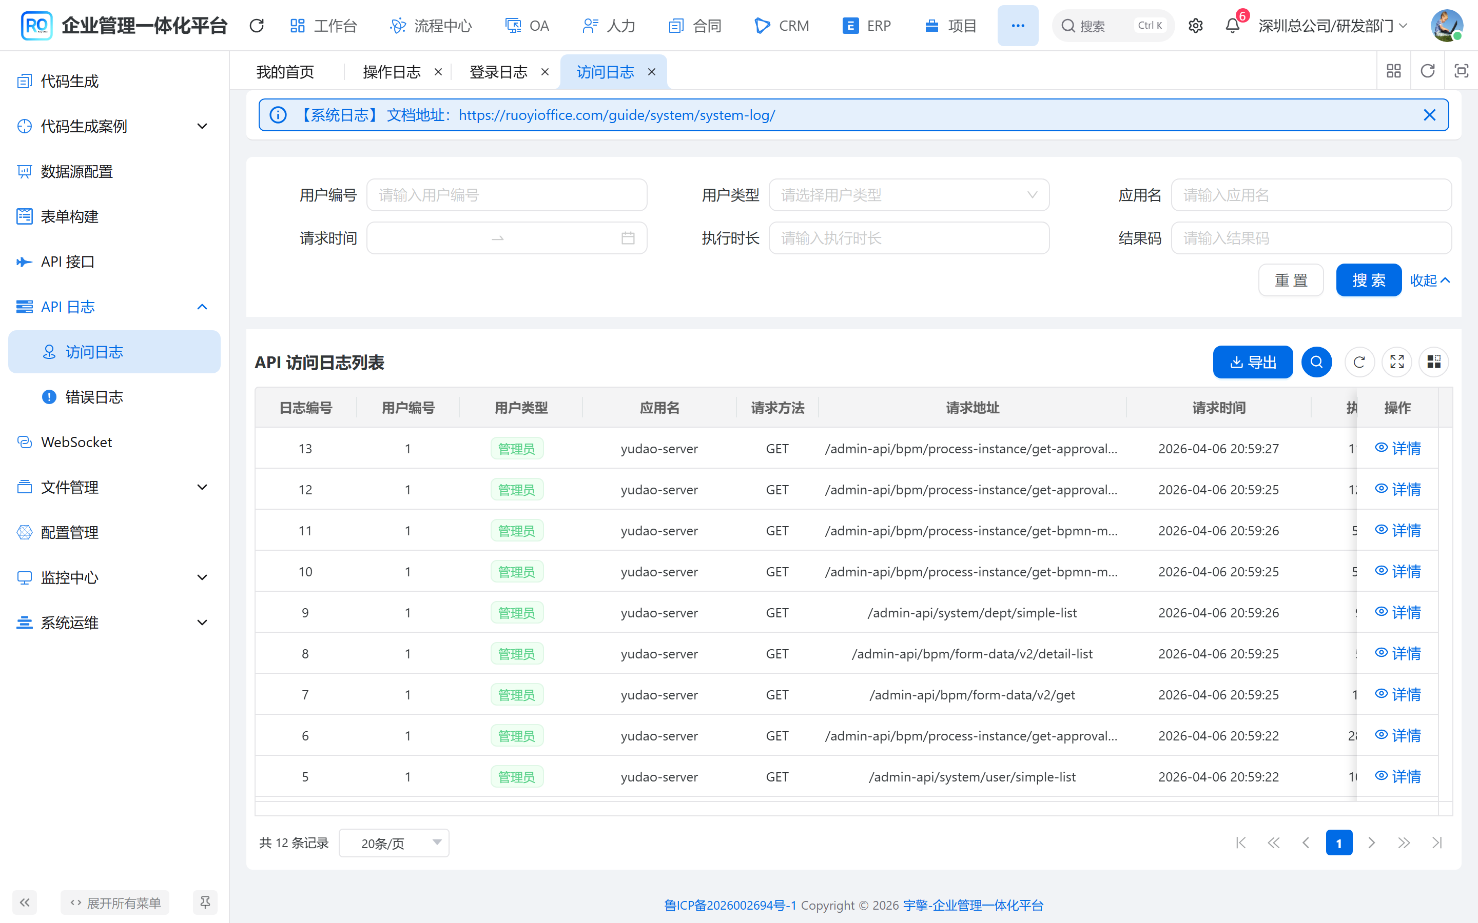Image resolution: width=1478 pixels, height=923 pixels.
Task: View 详情 for log number 9
Action: (x=1397, y=612)
